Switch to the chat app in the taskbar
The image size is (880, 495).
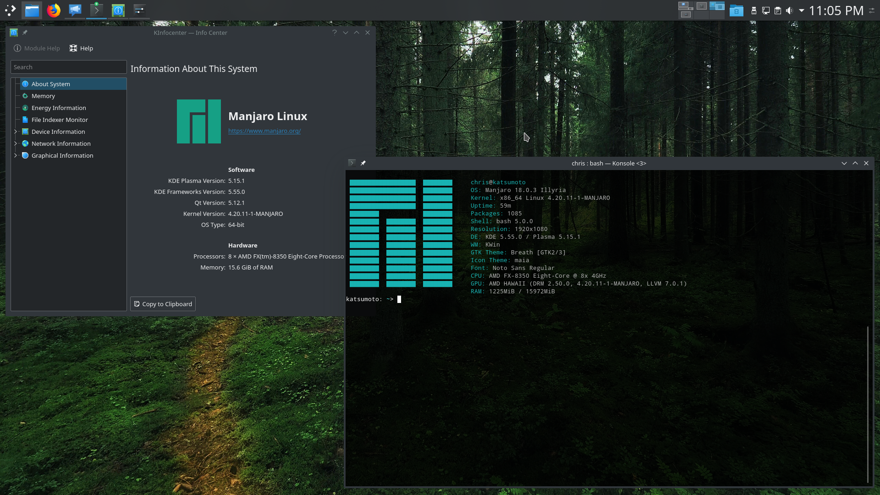(x=75, y=10)
